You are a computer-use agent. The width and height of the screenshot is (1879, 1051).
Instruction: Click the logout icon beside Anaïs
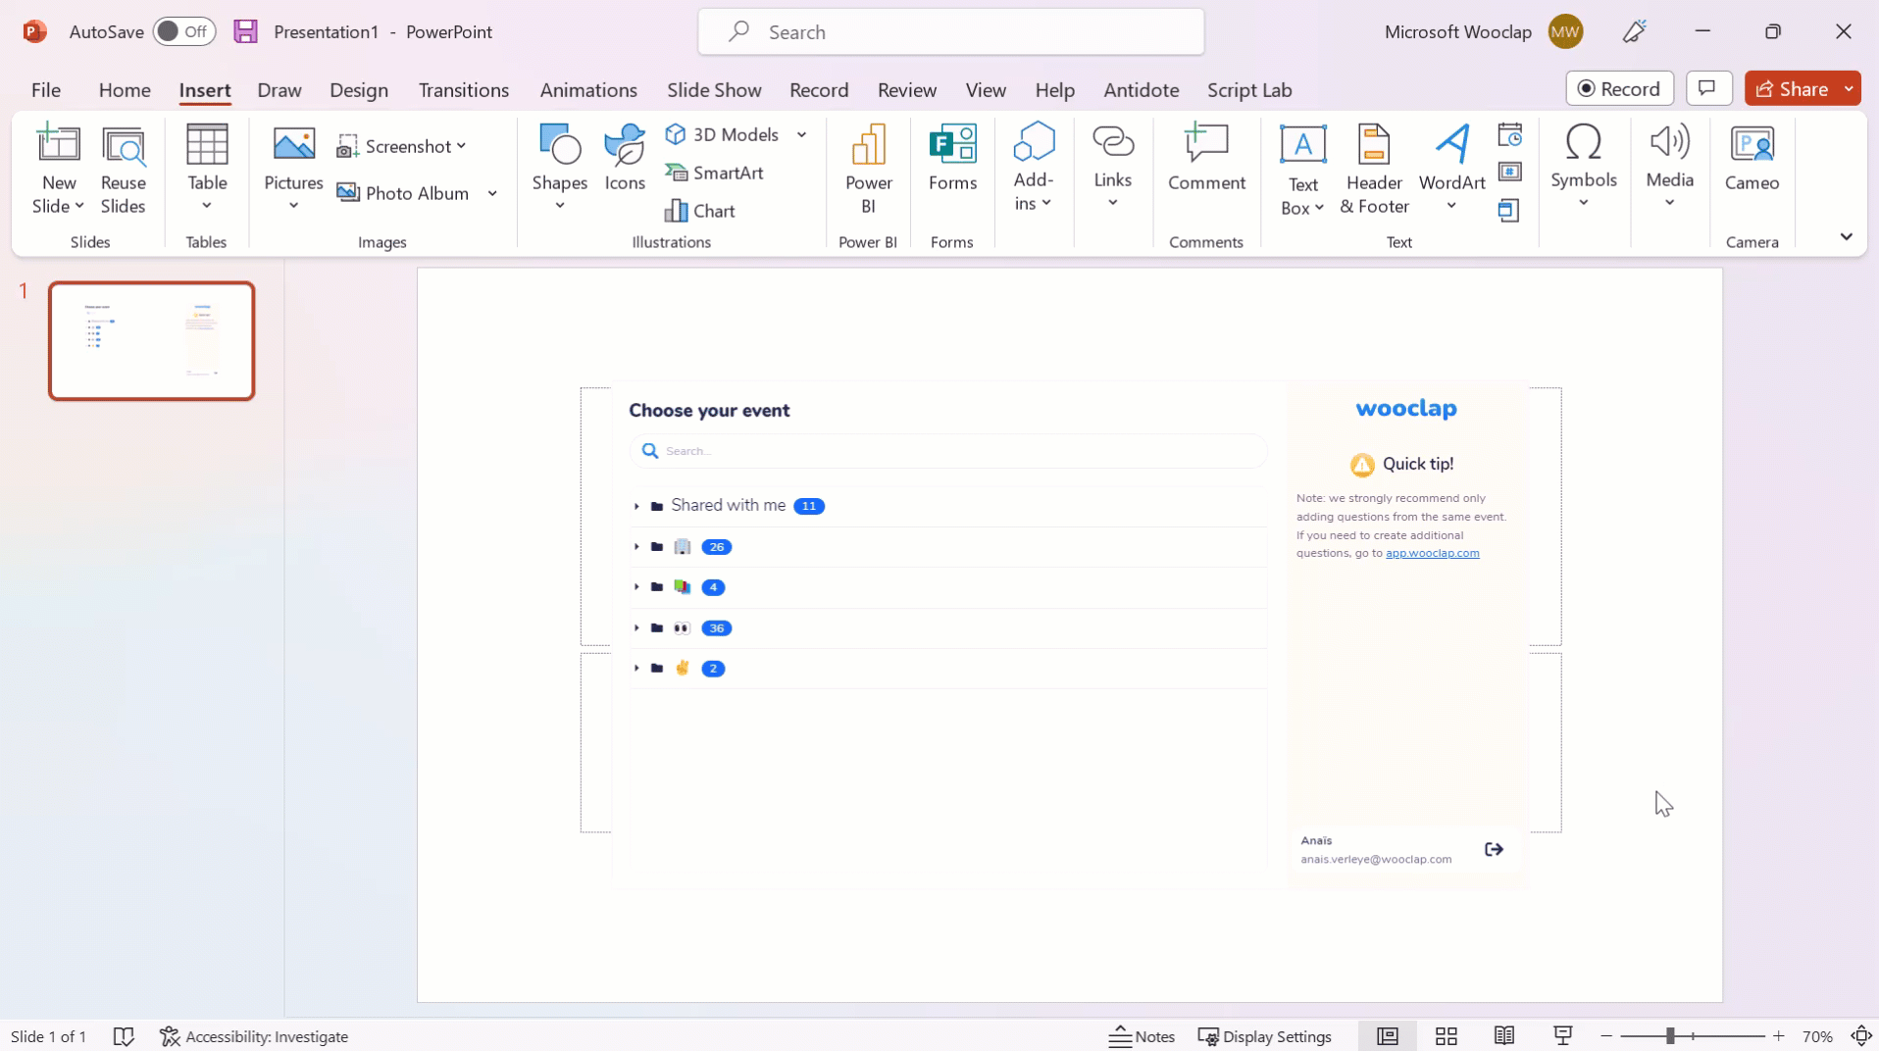[x=1494, y=849]
